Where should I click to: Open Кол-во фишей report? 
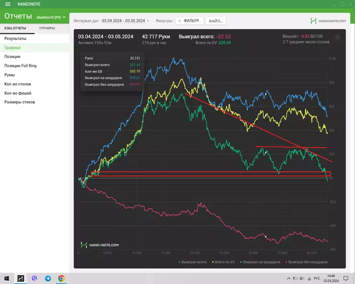[34, 93]
